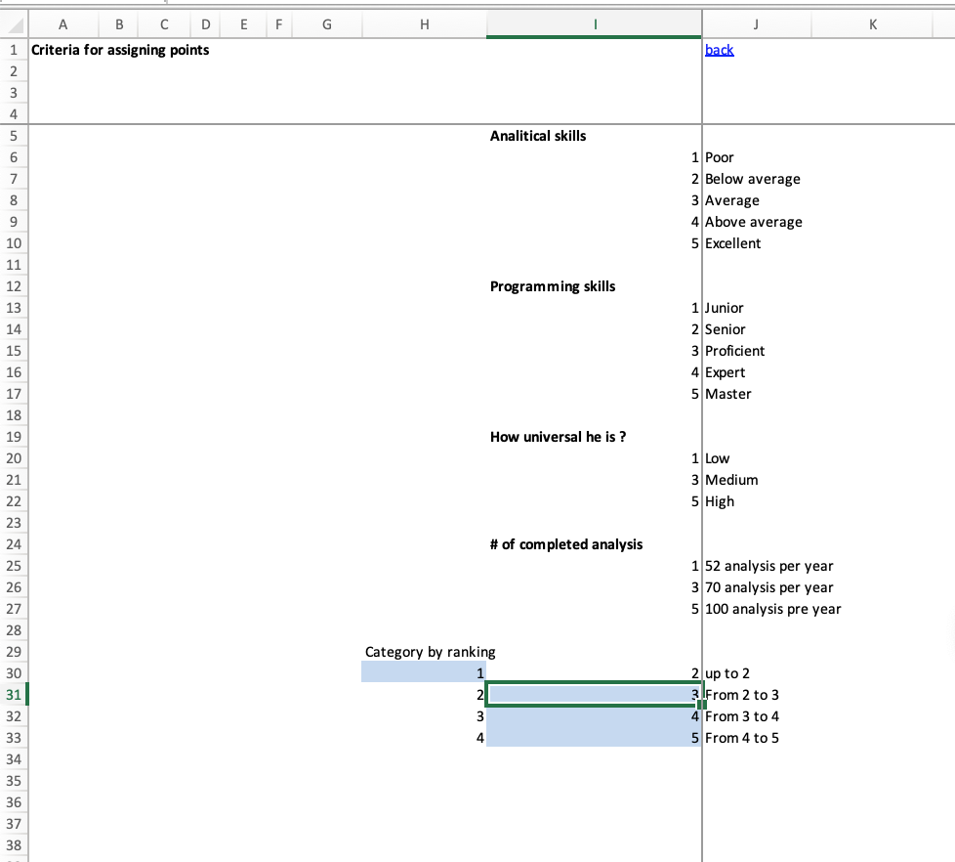Click '70 analysis per year' cell

coord(768,587)
